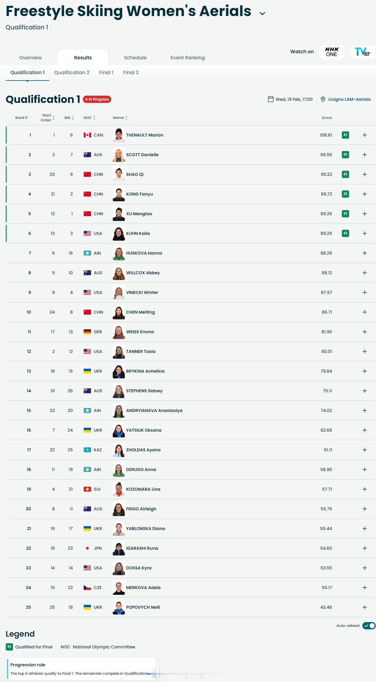Screen dimensions: 376x682
Task: Expand POPOVYCH Nelli's result row
Action: (365, 607)
